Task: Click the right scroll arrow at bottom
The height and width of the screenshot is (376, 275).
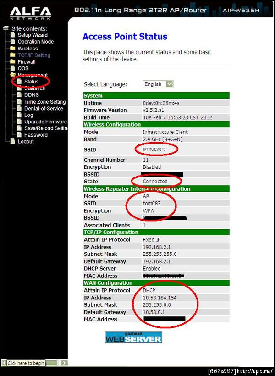Action: (64, 363)
